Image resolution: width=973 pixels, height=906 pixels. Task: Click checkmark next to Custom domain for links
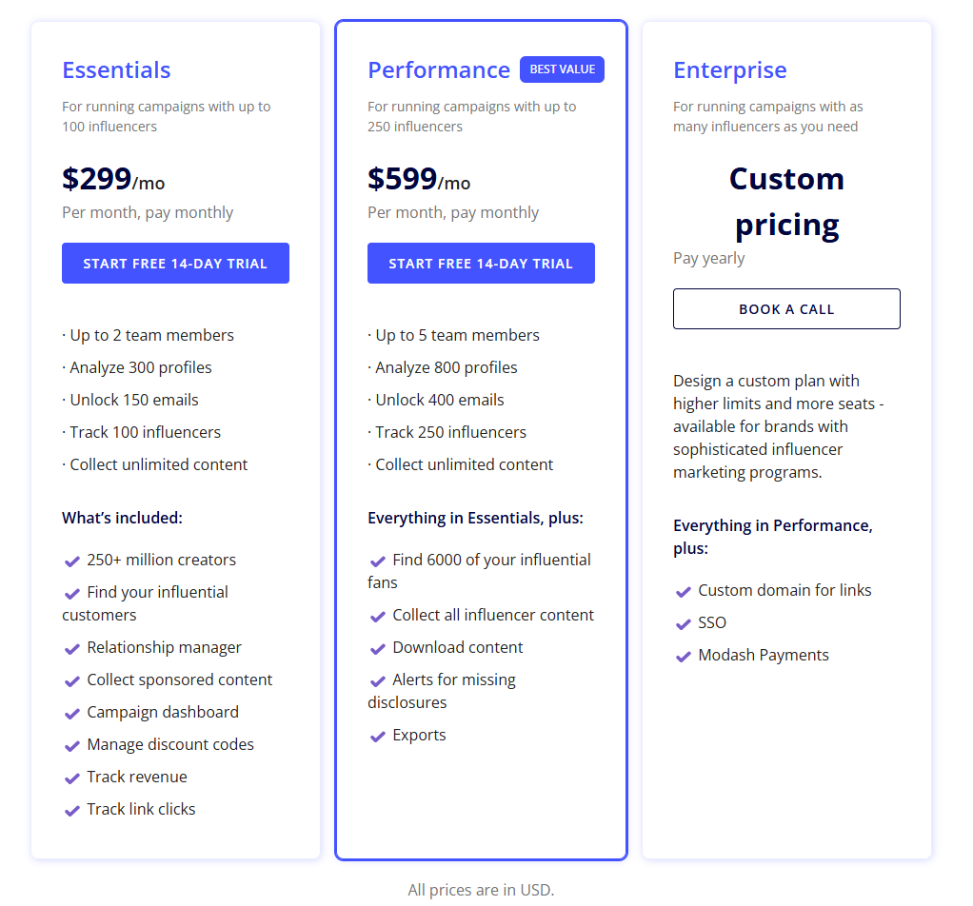(x=684, y=592)
